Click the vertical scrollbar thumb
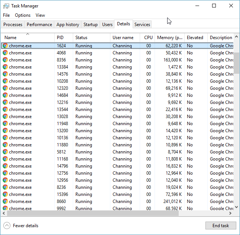 pos(237,63)
